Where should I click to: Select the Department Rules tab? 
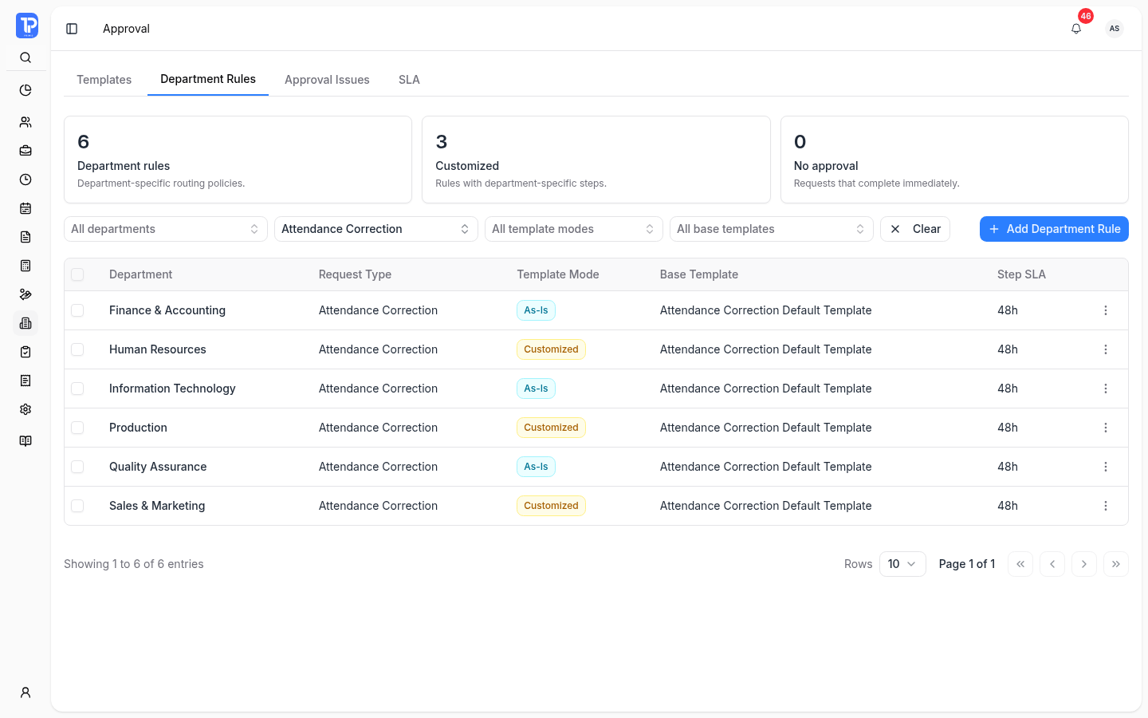coord(208,79)
